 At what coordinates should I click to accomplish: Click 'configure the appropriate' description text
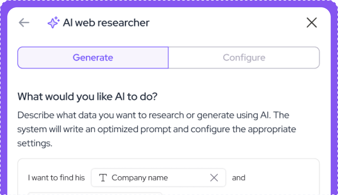(243, 129)
